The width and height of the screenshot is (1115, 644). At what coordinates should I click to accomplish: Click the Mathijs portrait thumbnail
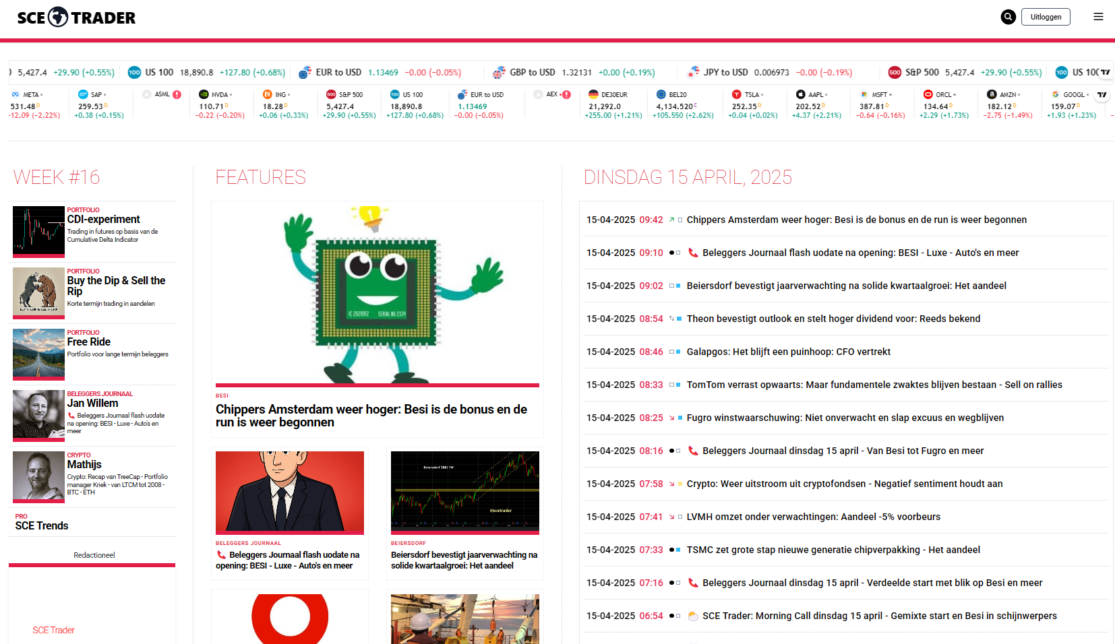pos(38,477)
